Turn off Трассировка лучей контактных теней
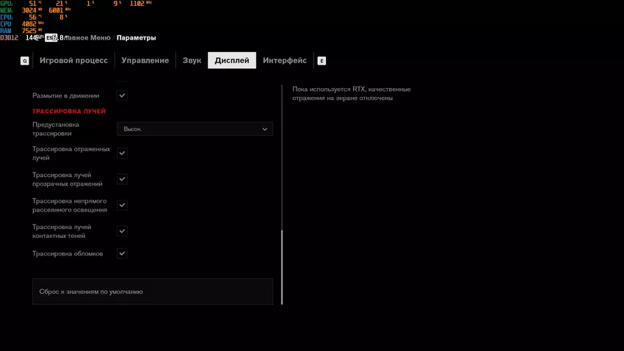The height and width of the screenshot is (351, 624). click(122, 231)
